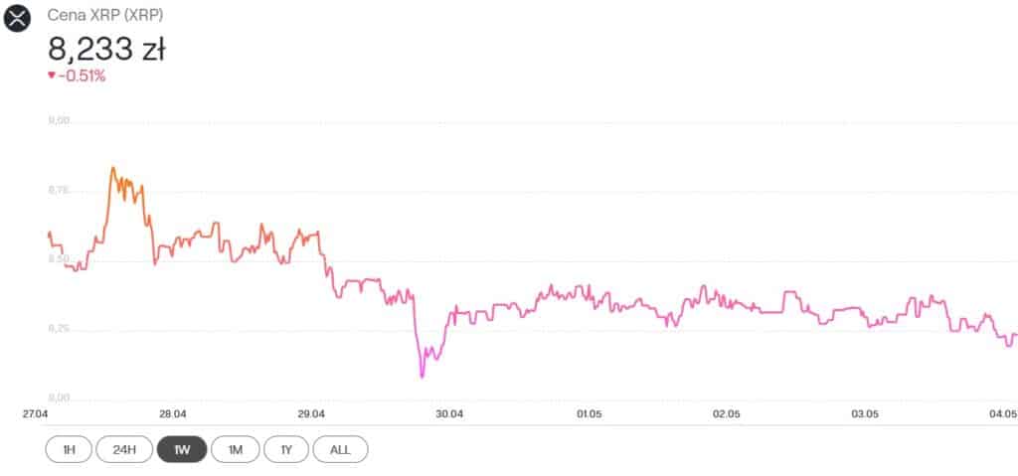The image size is (1018, 476).
Task: Click the lowest pink dip on chart
Action: click(x=422, y=376)
